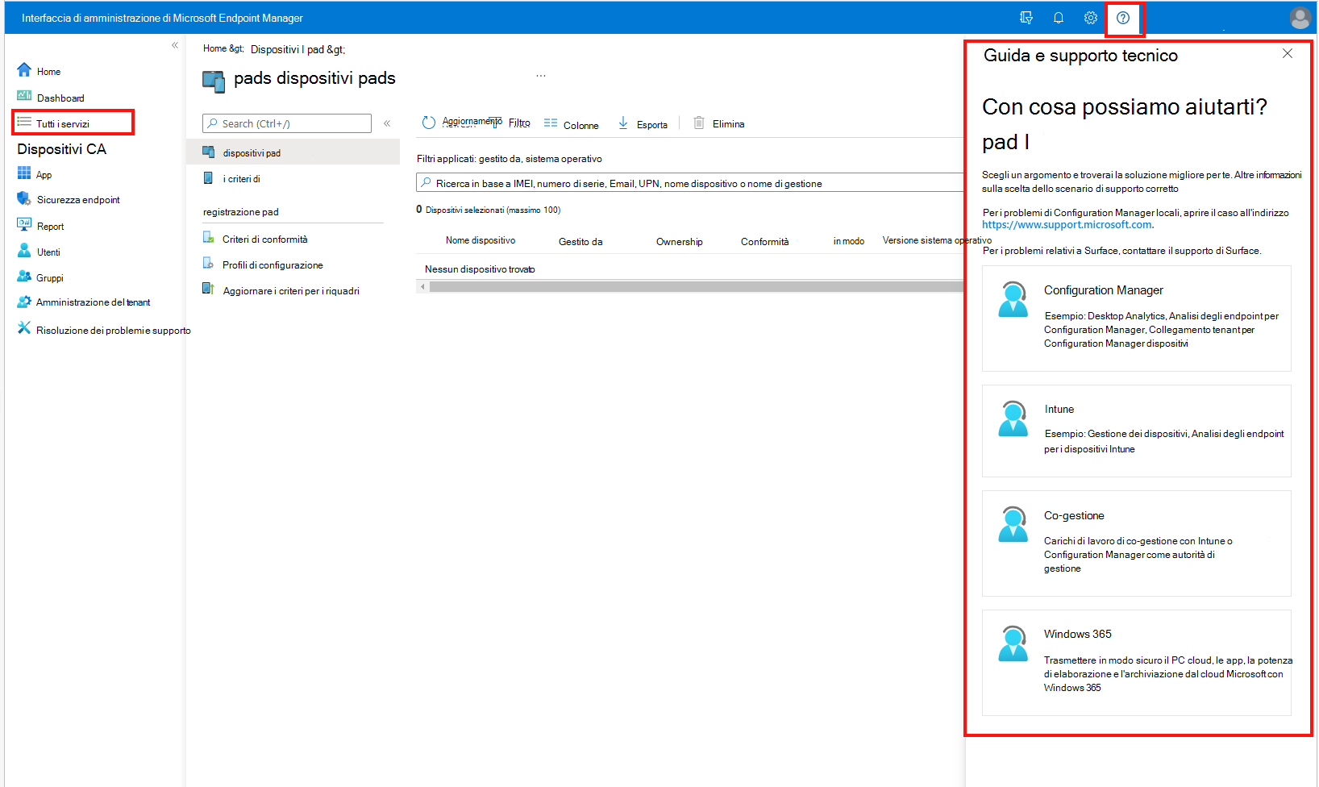Choose the Intune support card
Screen dimensions: 1319x787
(1137, 431)
